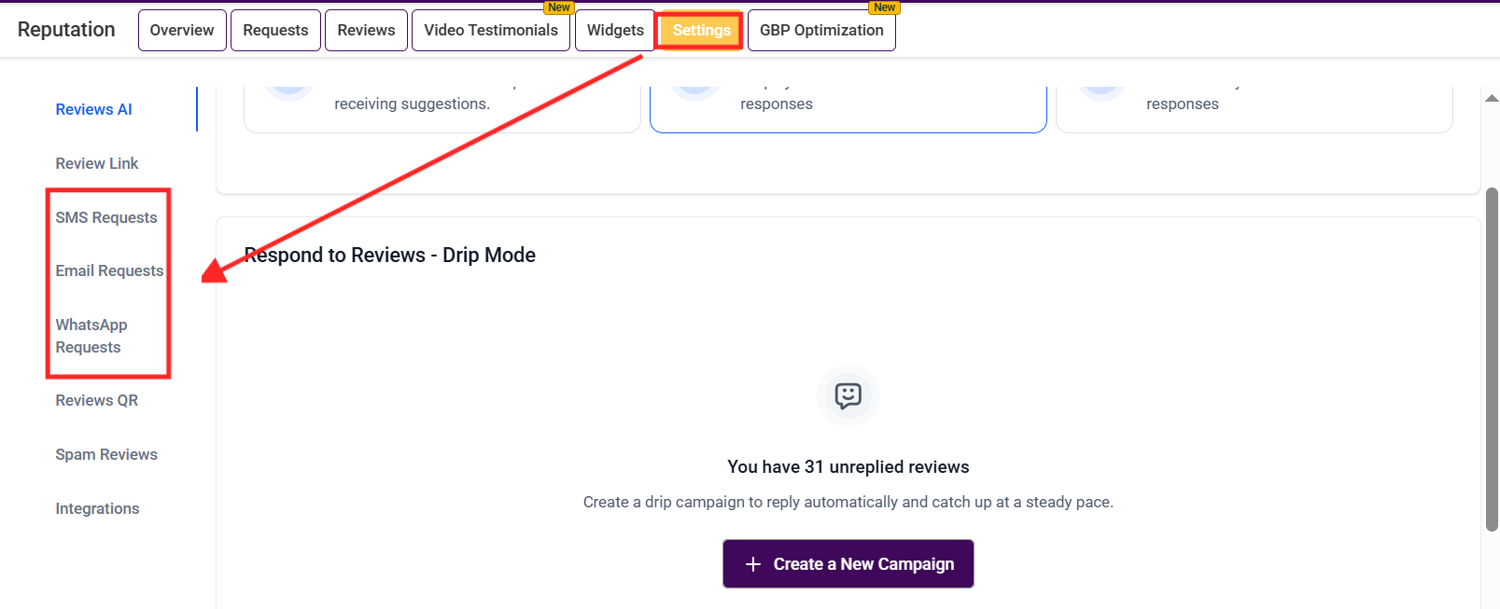Open the Widgets tab
This screenshot has width=1500, height=609.
pos(615,30)
